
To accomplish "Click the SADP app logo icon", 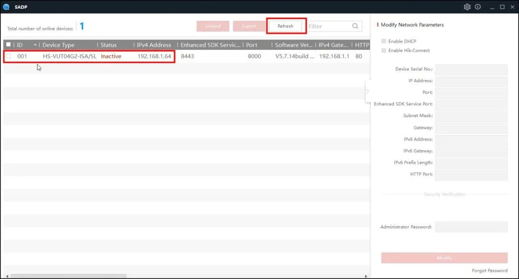I will [6, 7].
